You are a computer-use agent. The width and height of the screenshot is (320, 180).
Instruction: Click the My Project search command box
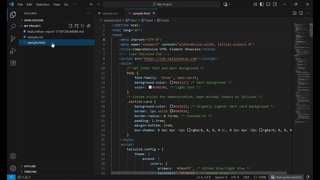click(x=162, y=4)
